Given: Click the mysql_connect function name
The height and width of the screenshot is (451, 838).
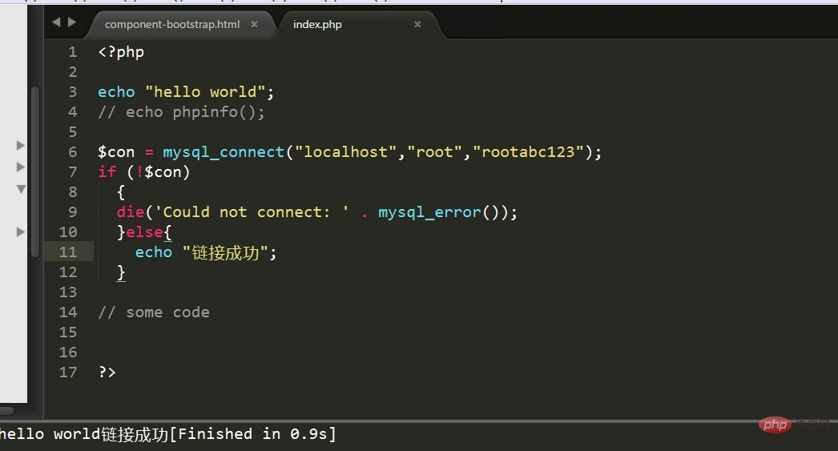Looking at the screenshot, I should [x=224, y=152].
